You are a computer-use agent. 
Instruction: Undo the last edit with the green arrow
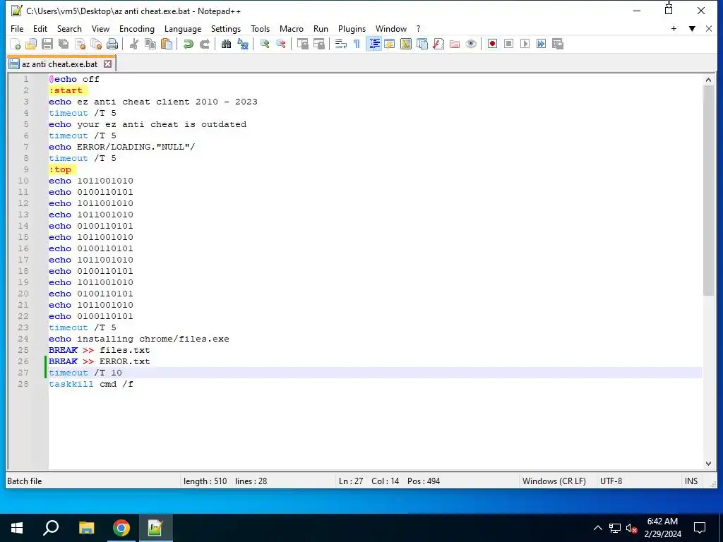188,44
